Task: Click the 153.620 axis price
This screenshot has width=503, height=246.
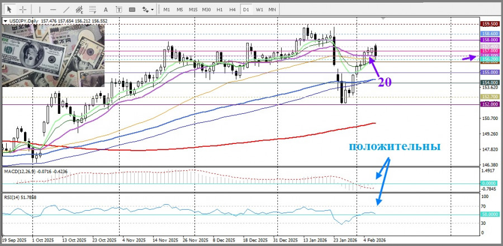Action: click(x=490, y=87)
